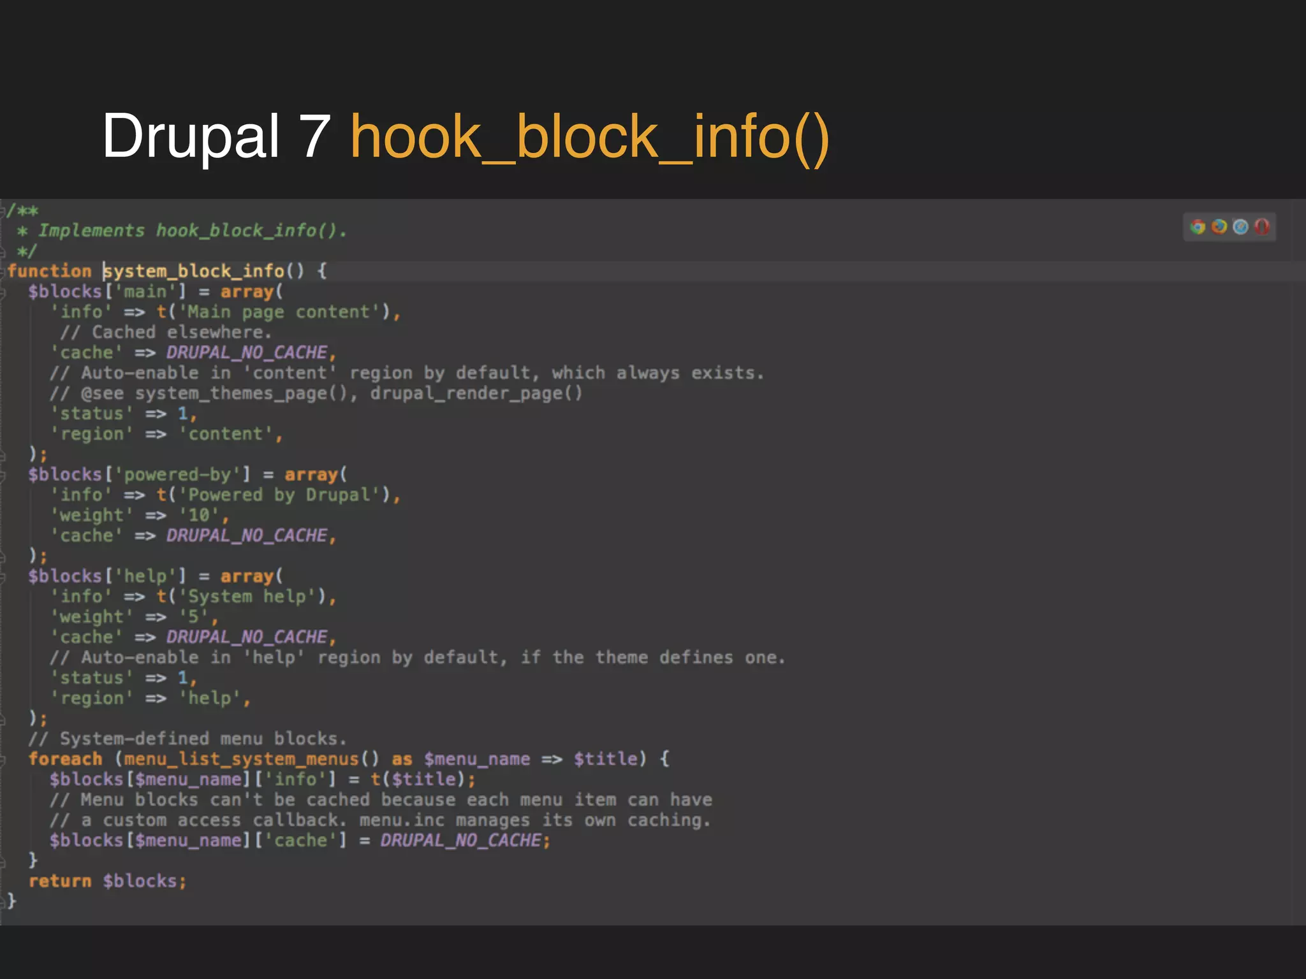This screenshot has height=979, width=1306.
Task: Collapse the $blocks['help'] array fold marker
Action: (3, 577)
